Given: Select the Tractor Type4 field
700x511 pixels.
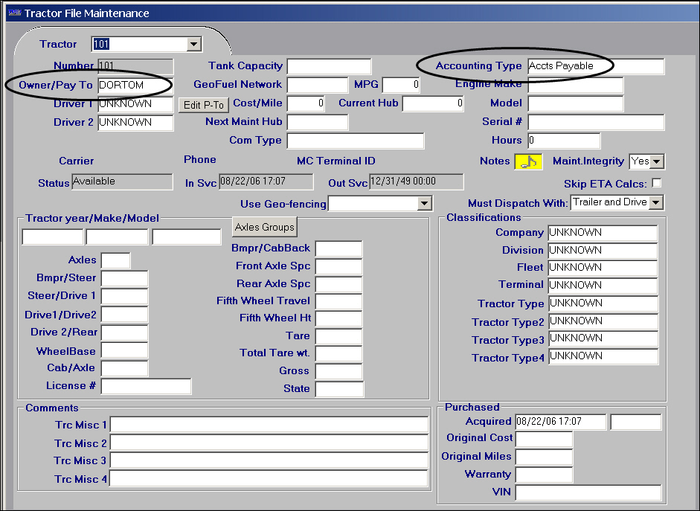Looking at the screenshot, I should (x=603, y=356).
